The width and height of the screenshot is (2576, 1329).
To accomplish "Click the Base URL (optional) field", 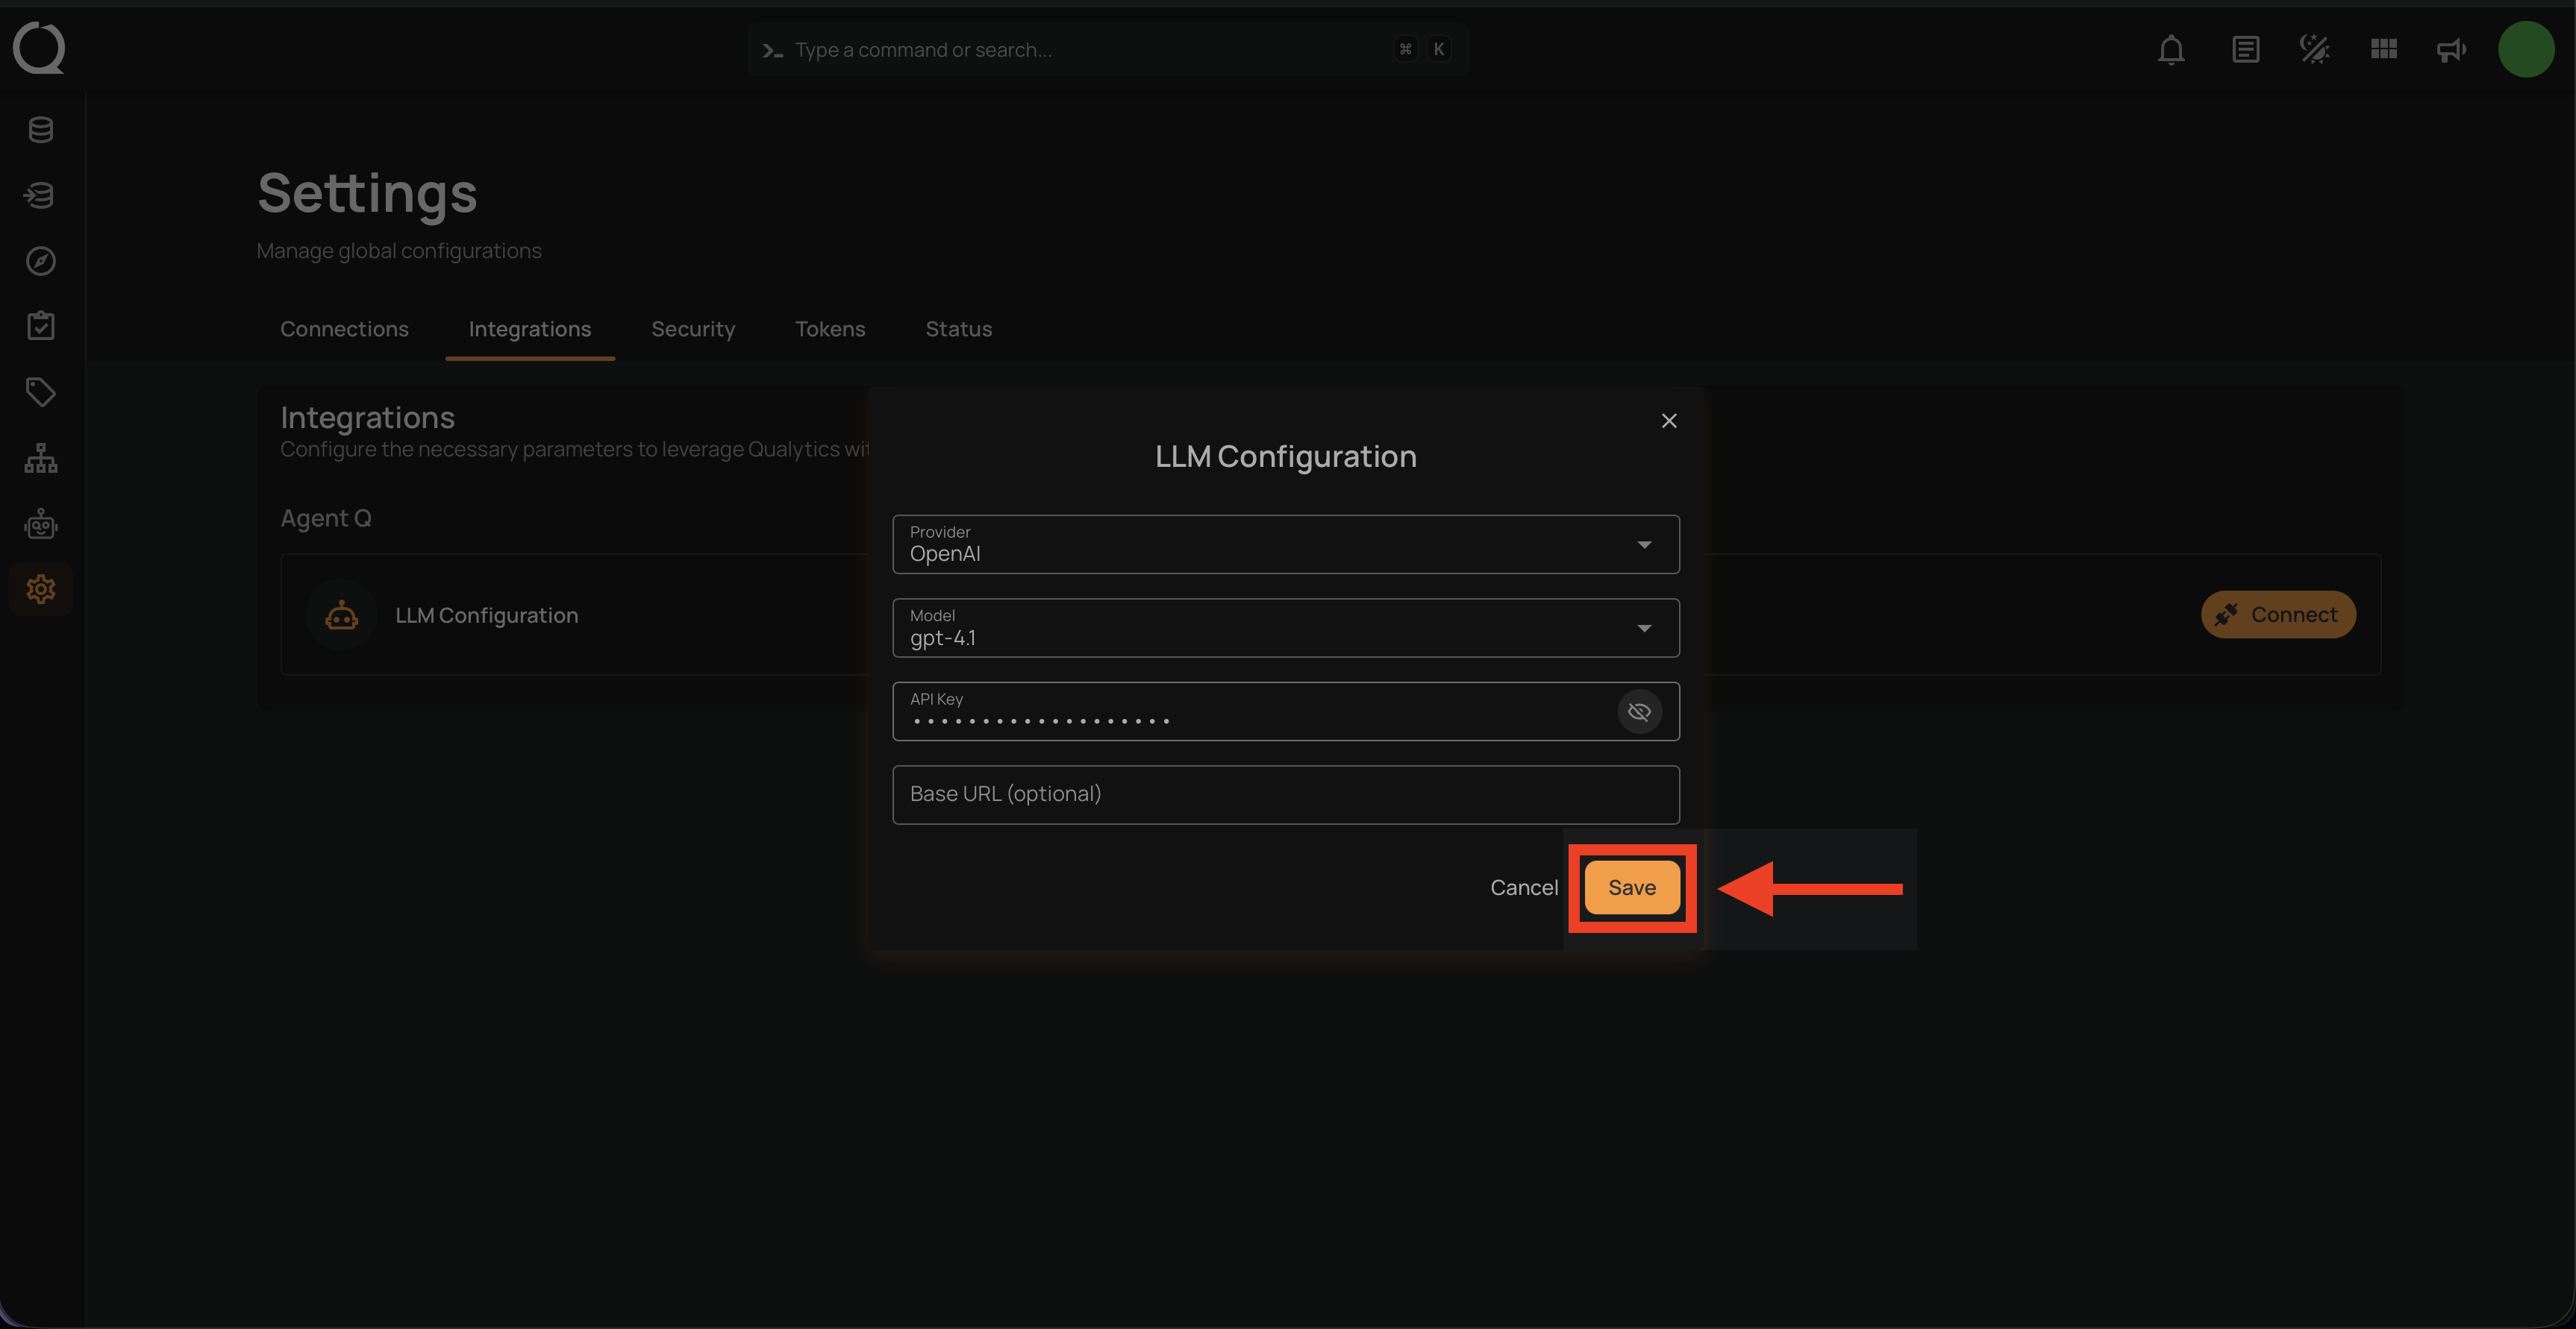I will click(1285, 794).
